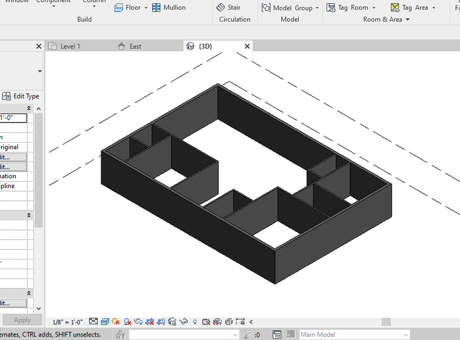
Task: Click the Add to Set icon in status bar
Action: [x=291, y=334]
